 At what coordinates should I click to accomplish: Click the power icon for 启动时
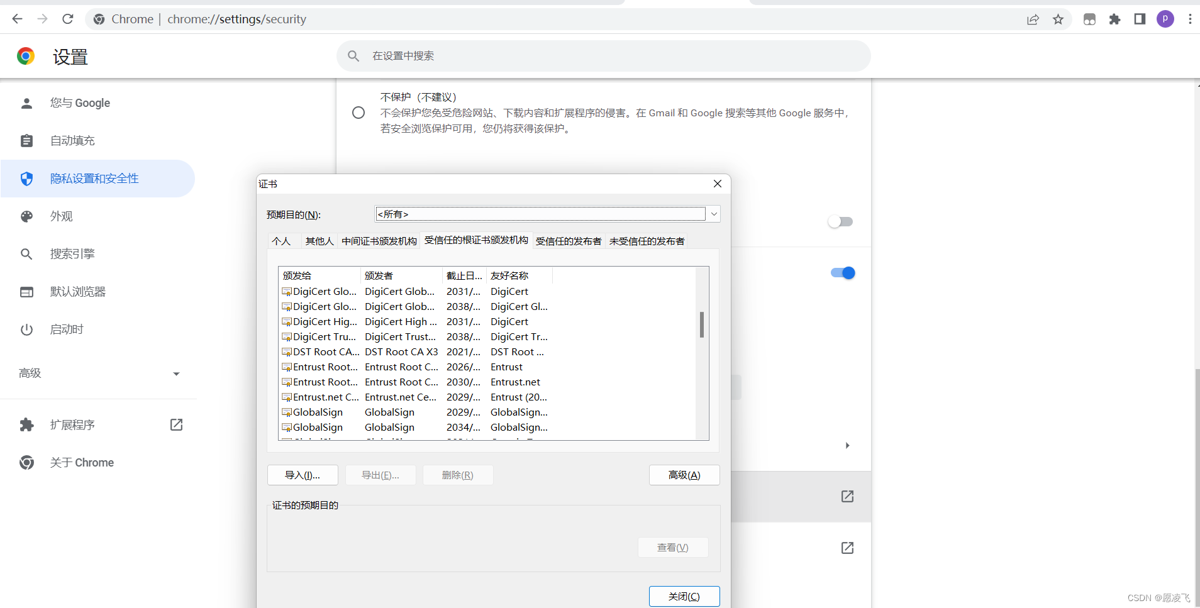(26, 329)
